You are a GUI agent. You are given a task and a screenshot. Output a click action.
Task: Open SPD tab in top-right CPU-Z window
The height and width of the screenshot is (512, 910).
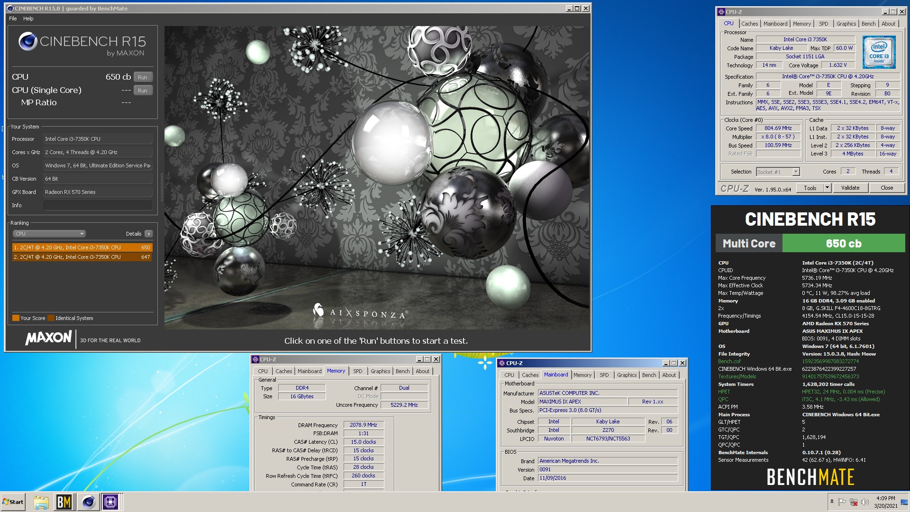(x=824, y=24)
